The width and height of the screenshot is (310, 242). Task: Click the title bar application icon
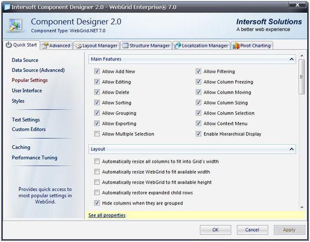pos(7,7)
